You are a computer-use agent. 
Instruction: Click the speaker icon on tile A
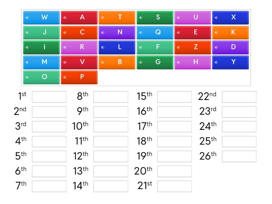tap(66, 18)
